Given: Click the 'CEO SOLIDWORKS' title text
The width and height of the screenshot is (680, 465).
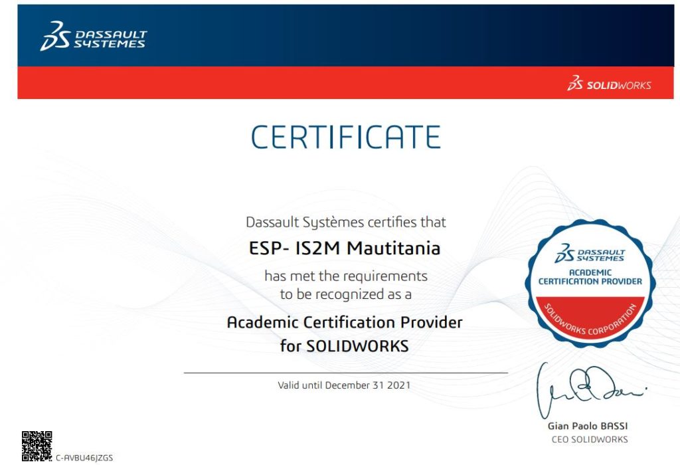Looking at the screenshot, I should 589,439.
